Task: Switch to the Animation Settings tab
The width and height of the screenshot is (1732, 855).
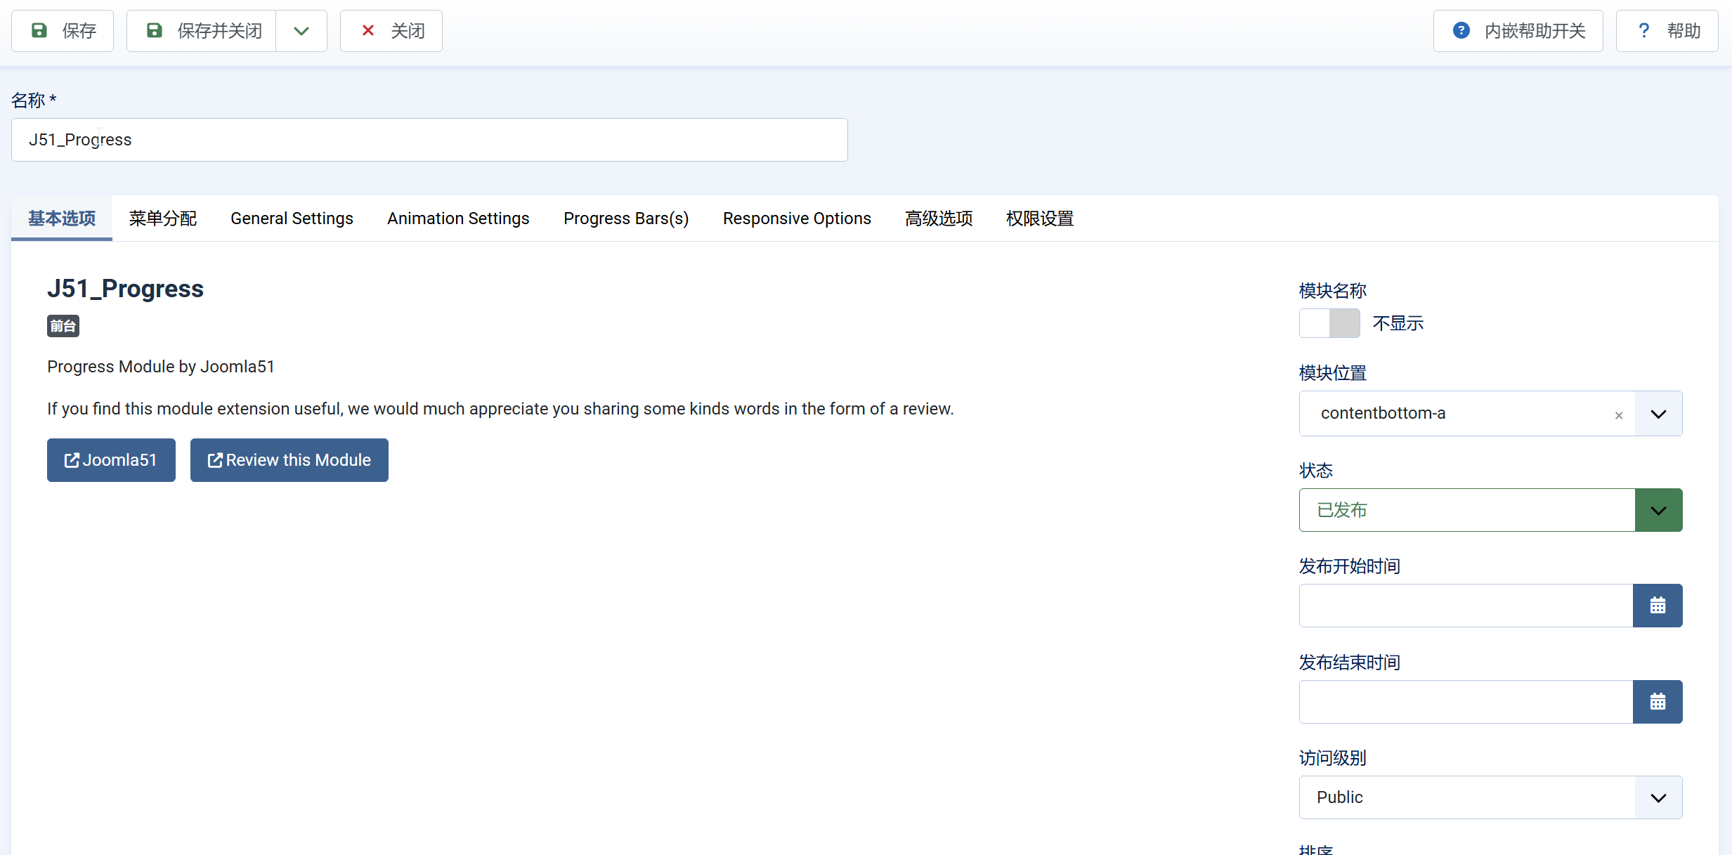Action: tap(458, 218)
